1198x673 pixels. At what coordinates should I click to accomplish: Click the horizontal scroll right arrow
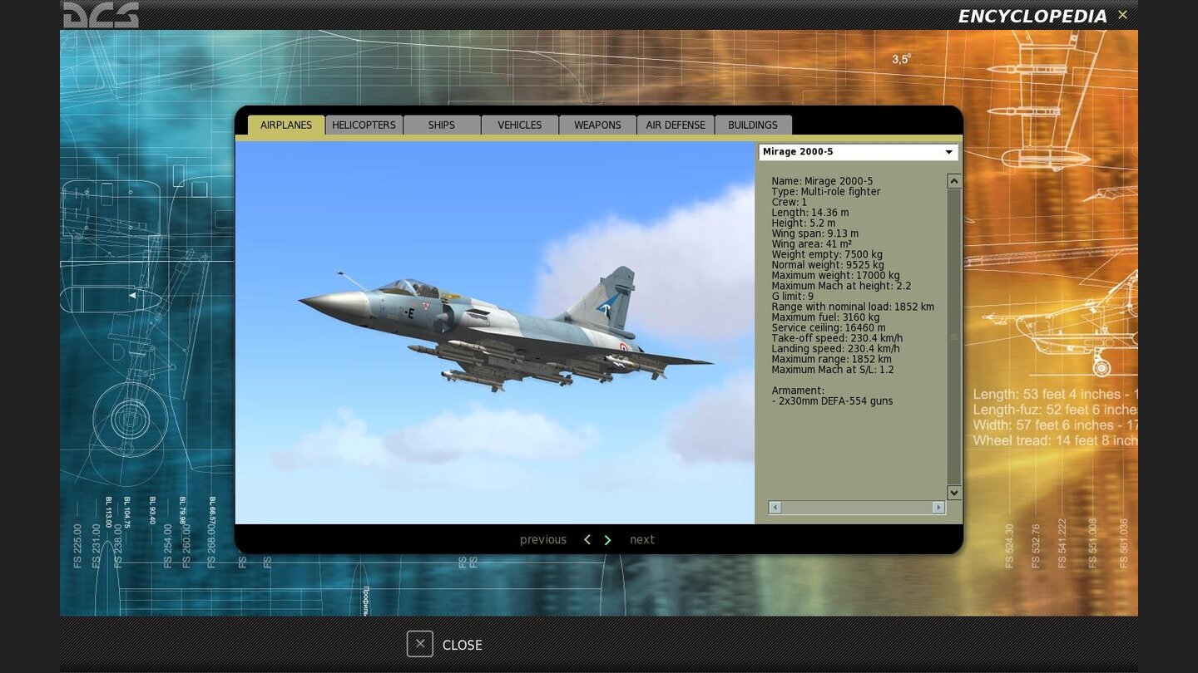tap(938, 507)
